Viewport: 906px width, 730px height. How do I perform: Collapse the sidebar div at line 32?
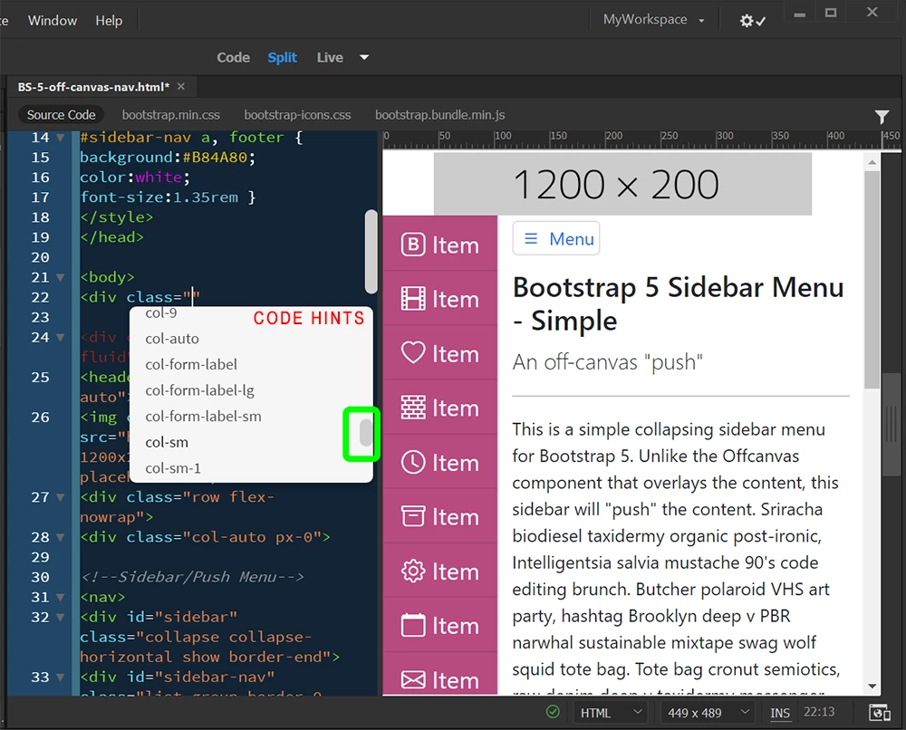(x=60, y=618)
